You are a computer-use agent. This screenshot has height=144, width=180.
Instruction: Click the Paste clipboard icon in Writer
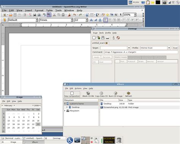pos(63,15)
